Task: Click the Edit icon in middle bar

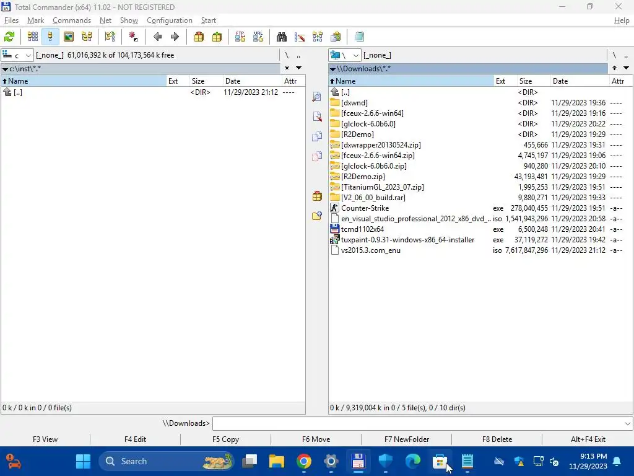Action: pos(317,117)
